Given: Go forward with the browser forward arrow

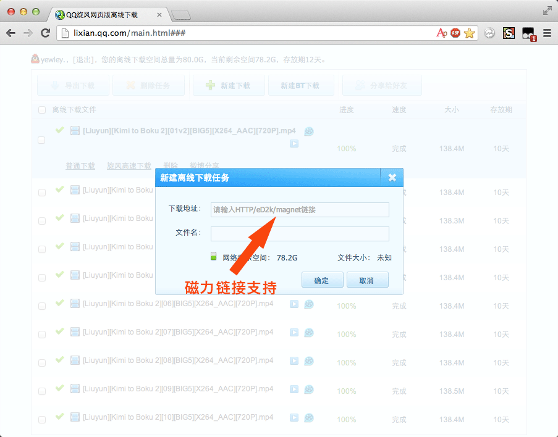Looking at the screenshot, I should (x=28, y=33).
